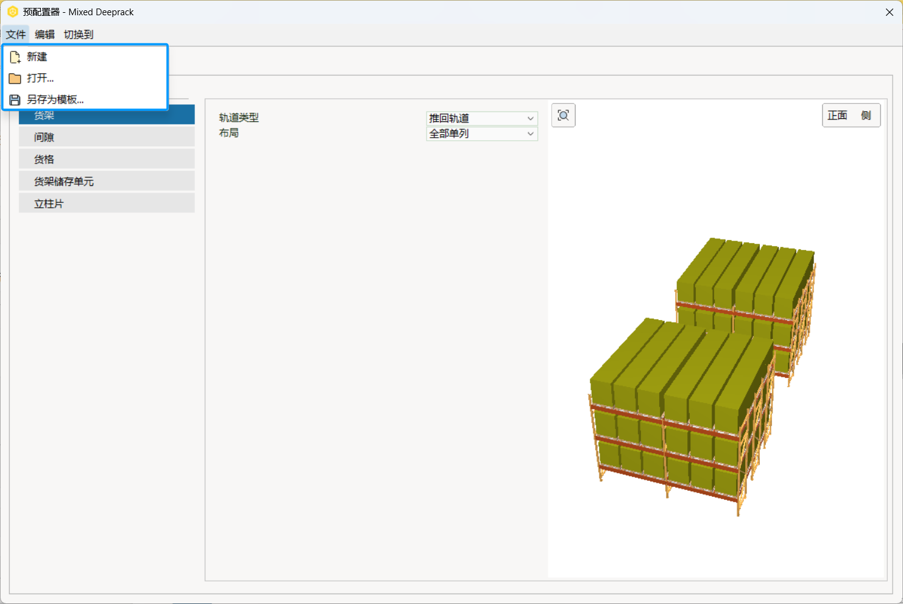Select the 立柱片 sidebar tab

coord(107,203)
